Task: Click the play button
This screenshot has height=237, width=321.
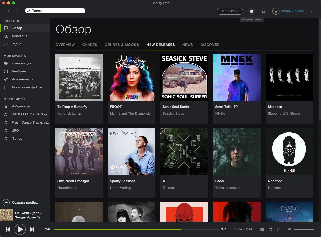Action: tap(20, 229)
